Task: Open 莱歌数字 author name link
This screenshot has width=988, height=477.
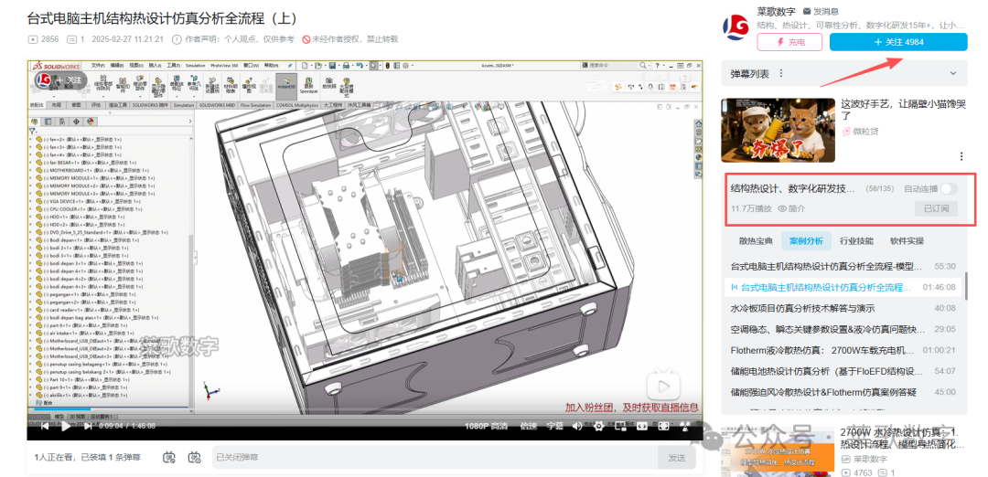Action: [x=776, y=11]
